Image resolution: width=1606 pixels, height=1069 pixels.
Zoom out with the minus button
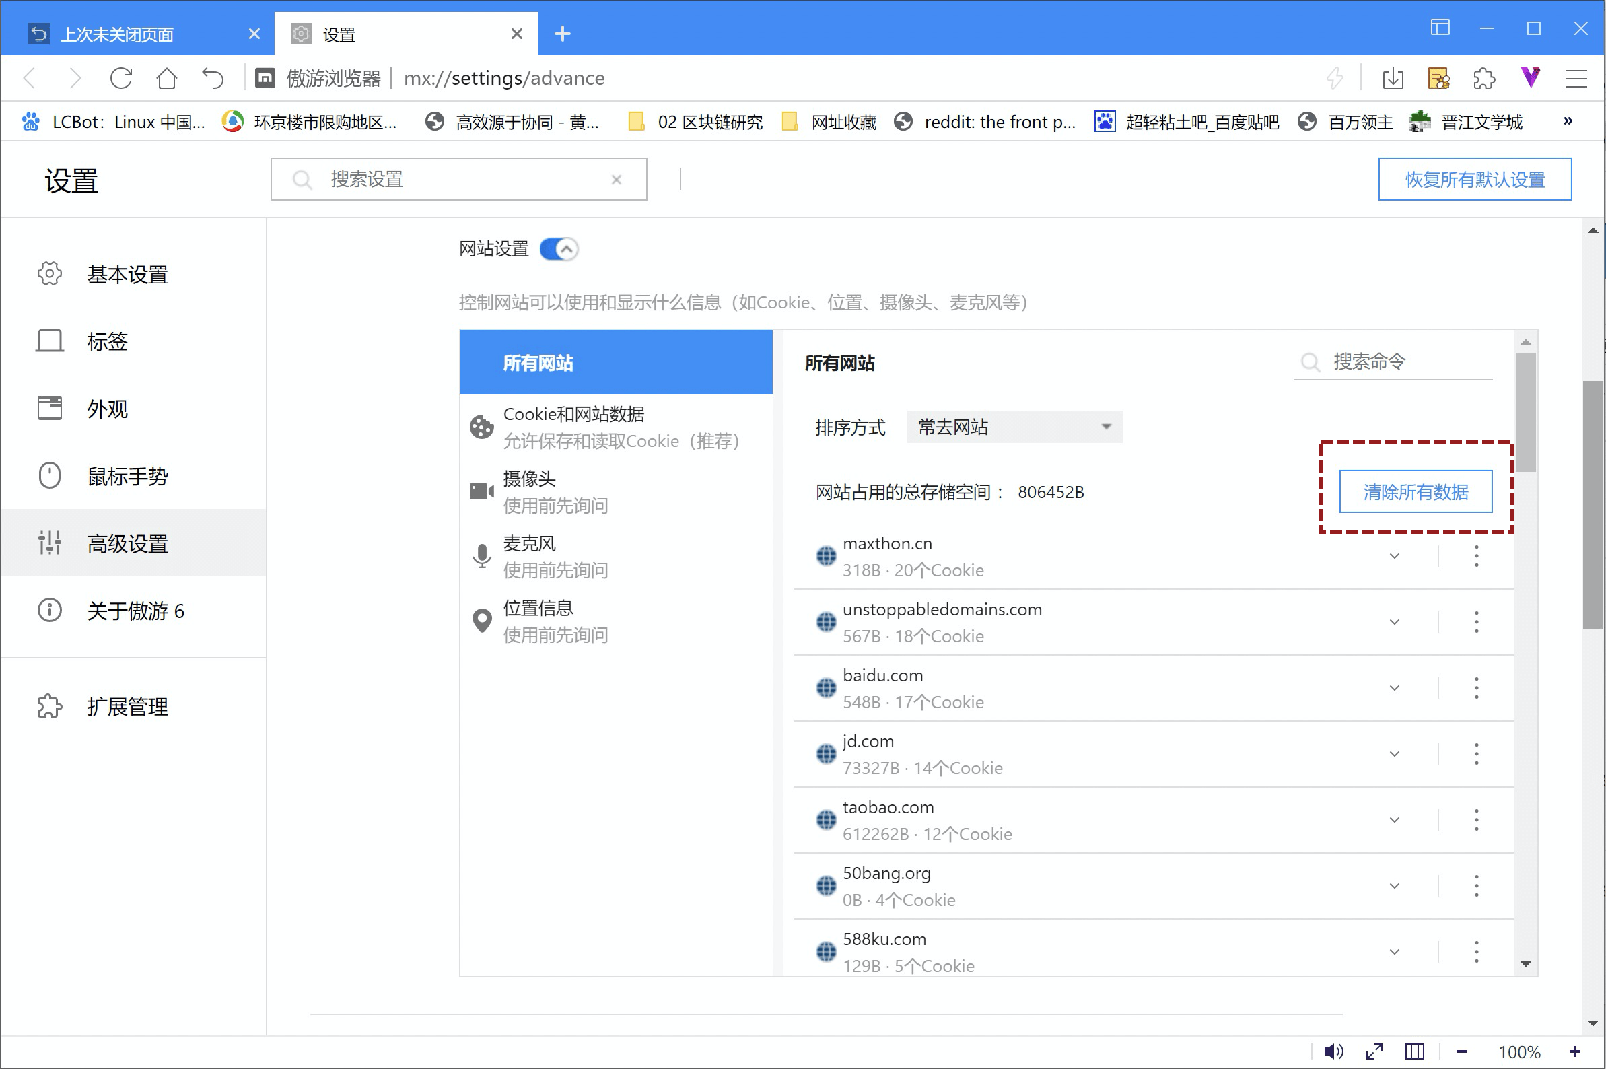pos(1461,1051)
